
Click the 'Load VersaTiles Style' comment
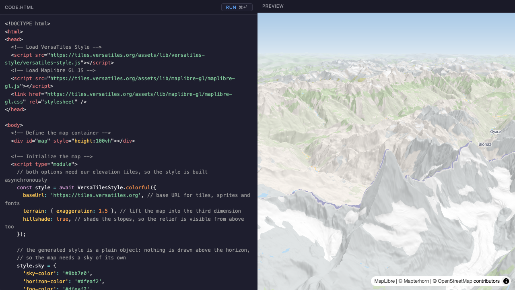(56, 47)
